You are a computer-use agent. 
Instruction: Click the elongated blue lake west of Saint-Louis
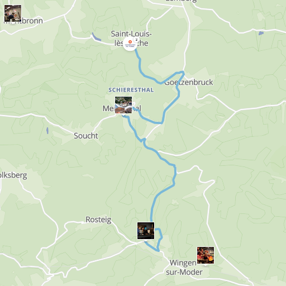click(97, 37)
